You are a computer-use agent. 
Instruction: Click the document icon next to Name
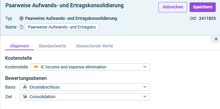[x=21, y=27]
